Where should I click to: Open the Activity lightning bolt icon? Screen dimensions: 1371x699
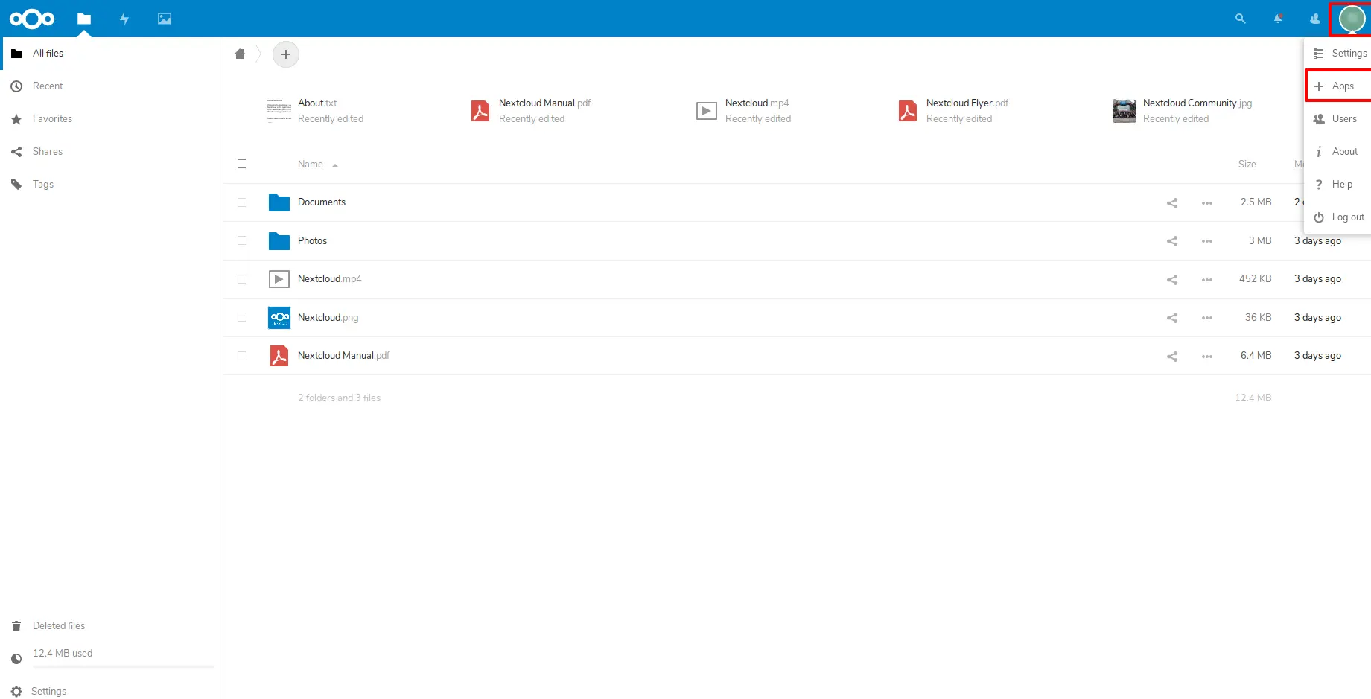coord(124,19)
